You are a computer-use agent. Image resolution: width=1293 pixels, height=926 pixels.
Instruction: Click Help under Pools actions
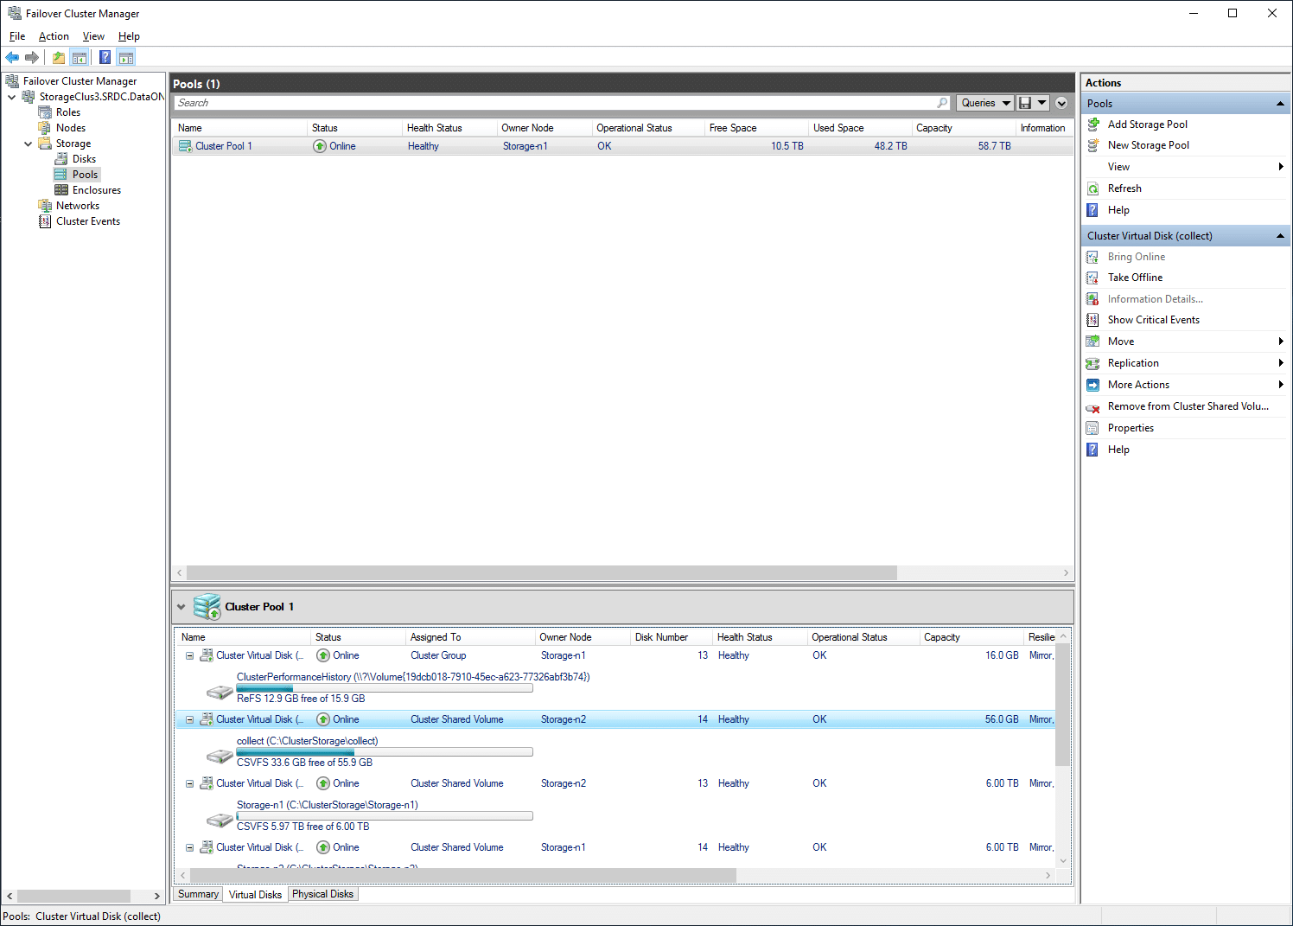(x=1118, y=210)
